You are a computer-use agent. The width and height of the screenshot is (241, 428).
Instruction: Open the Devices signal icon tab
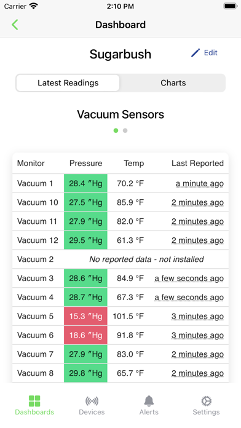[92, 401]
